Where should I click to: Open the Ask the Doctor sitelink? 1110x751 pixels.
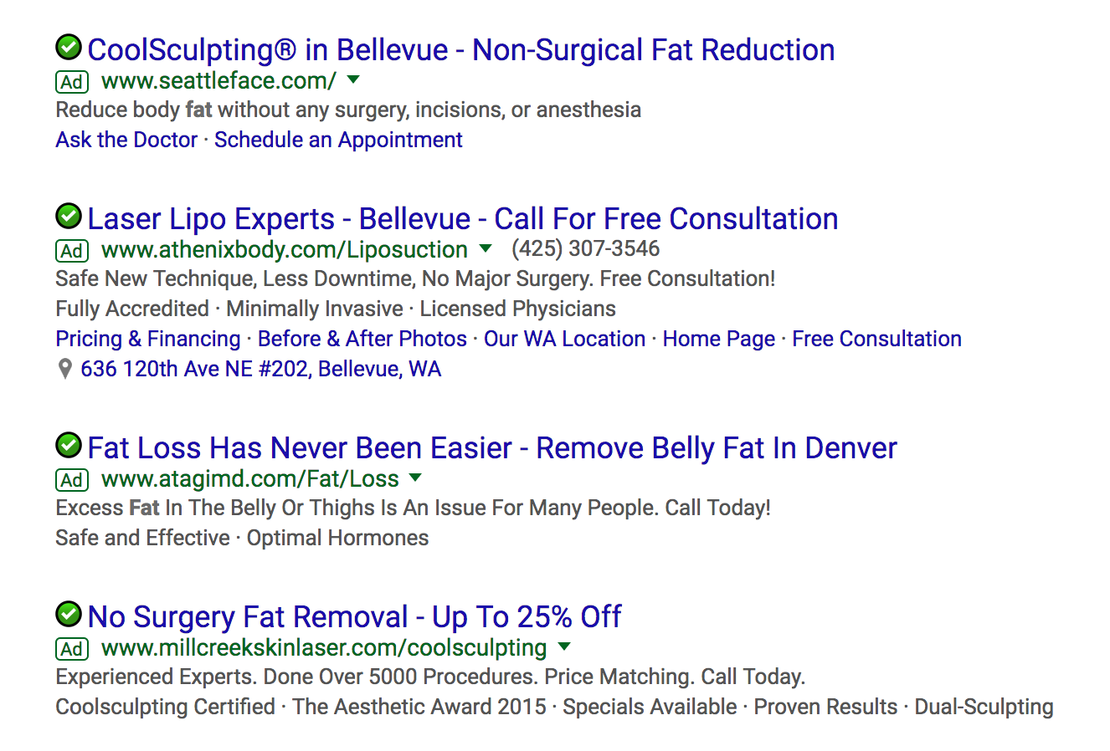[126, 140]
